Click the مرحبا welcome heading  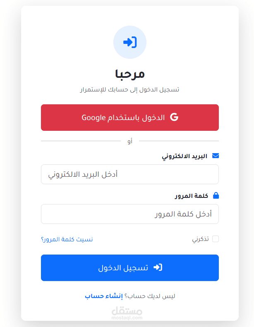(x=130, y=74)
